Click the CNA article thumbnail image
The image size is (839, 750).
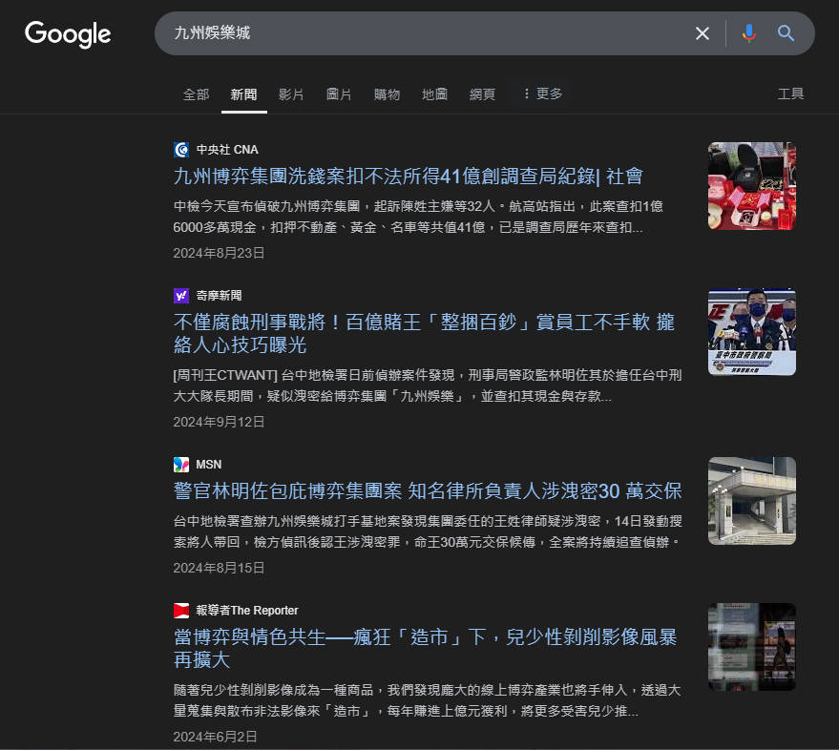pos(751,185)
